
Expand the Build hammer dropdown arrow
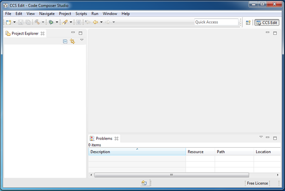pos(43,22)
